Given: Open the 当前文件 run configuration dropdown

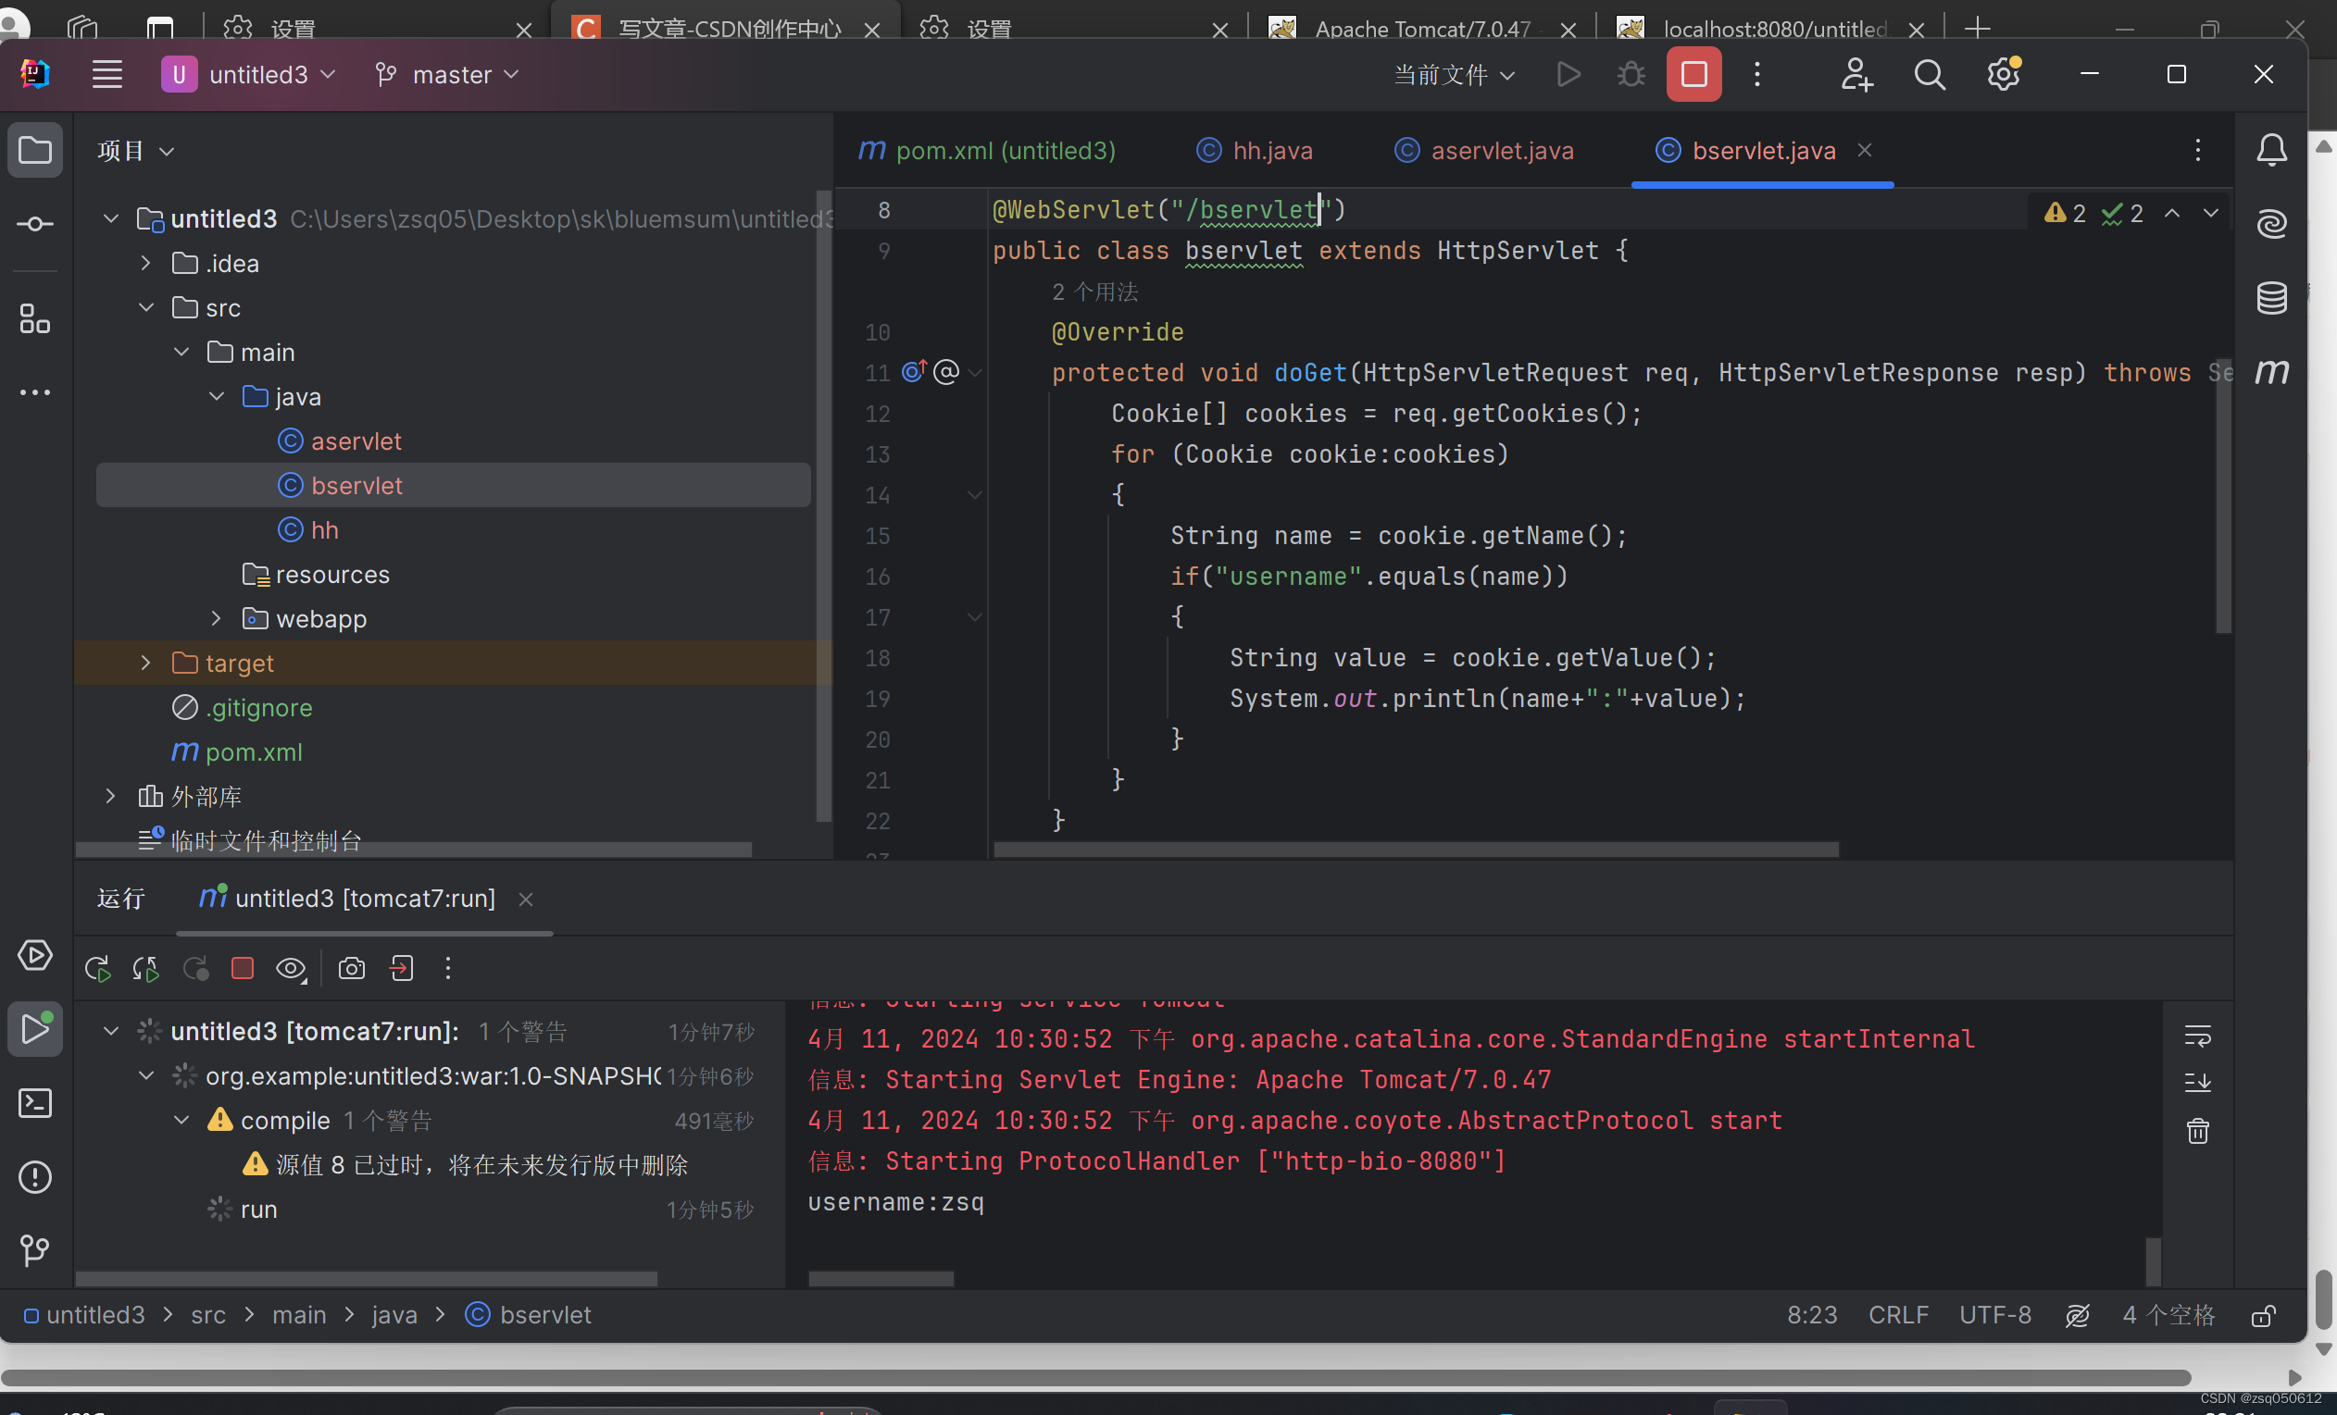Looking at the screenshot, I should pyautogui.click(x=1453, y=74).
